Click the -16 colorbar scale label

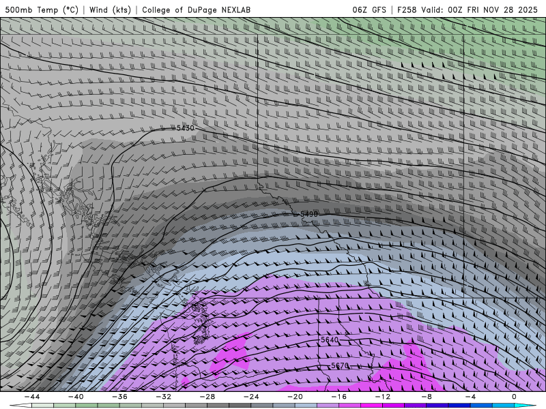click(339, 397)
